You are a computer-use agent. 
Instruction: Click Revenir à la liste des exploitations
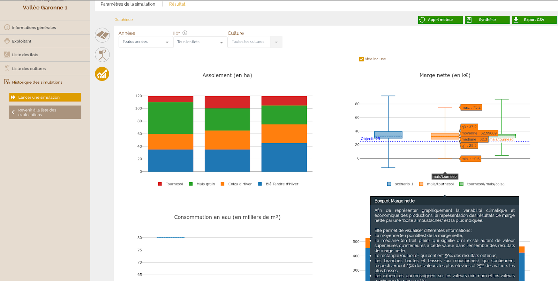(45, 112)
